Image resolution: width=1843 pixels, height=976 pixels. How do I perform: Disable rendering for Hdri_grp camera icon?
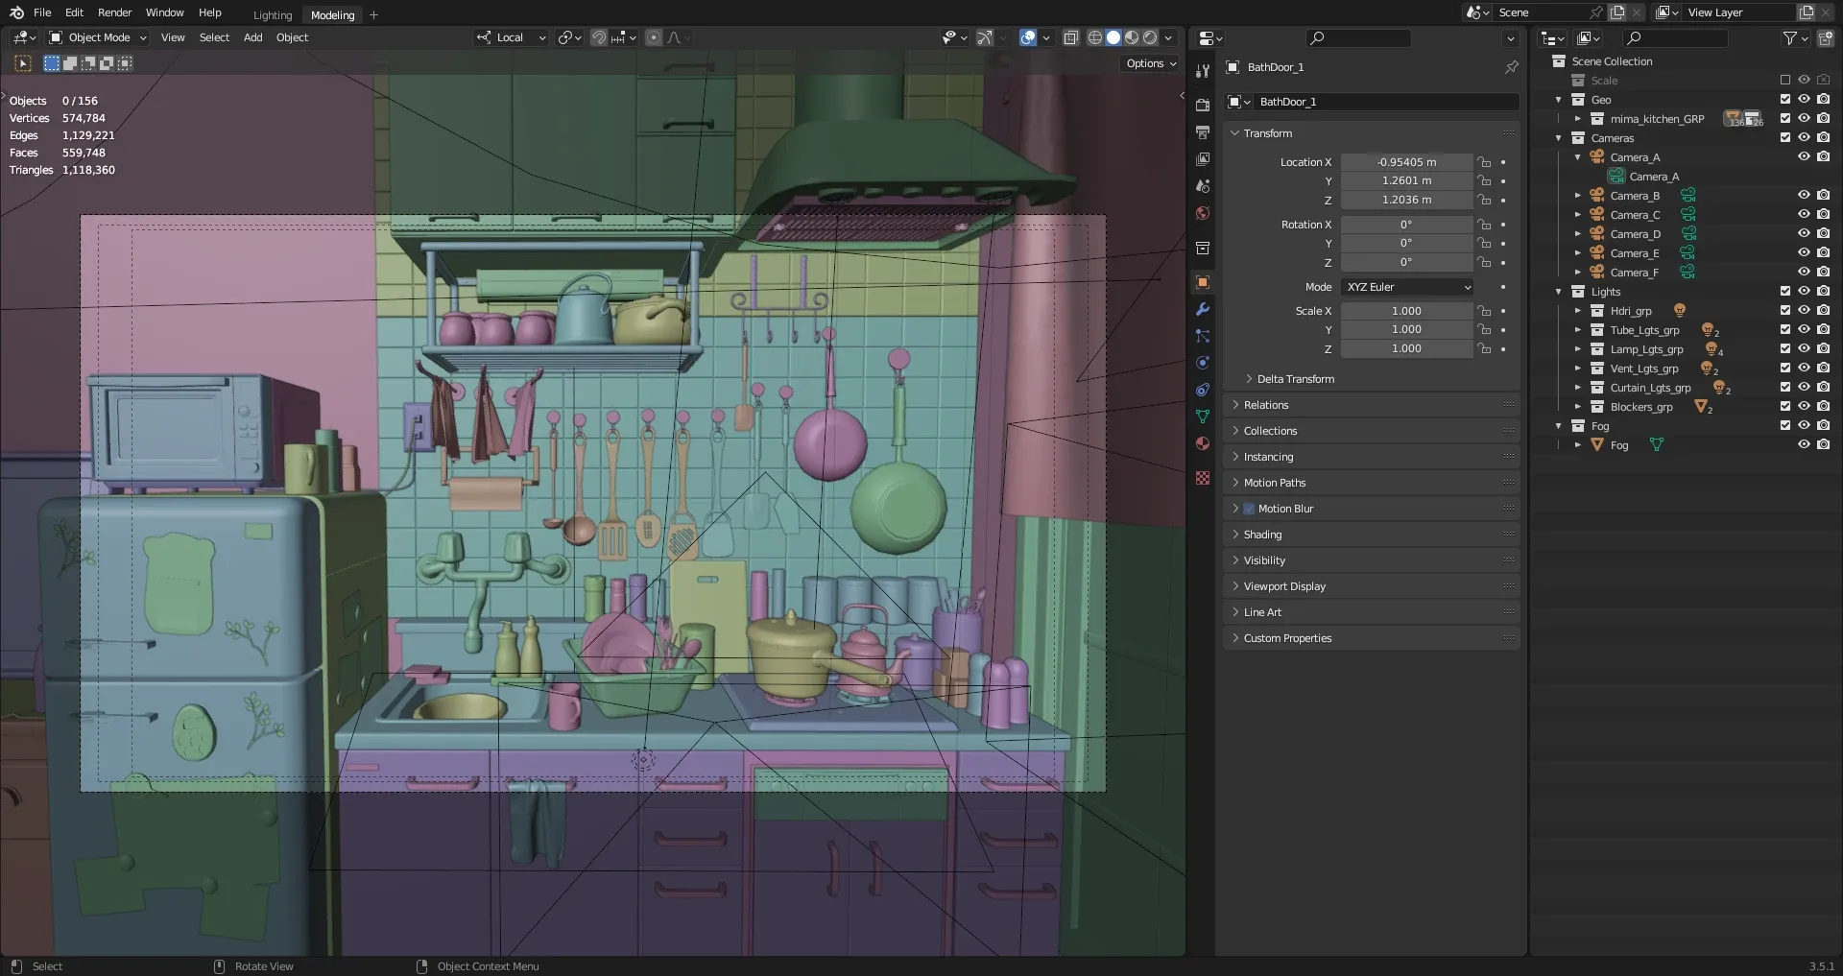(x=1824, y=311)
